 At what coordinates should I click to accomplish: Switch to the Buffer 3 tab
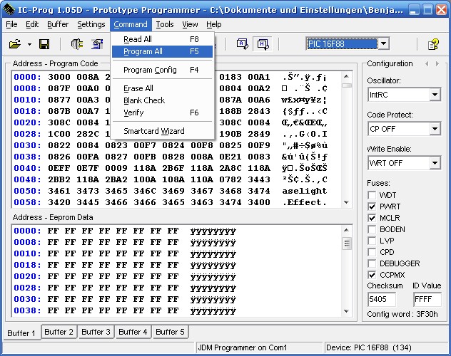point(96,332)
